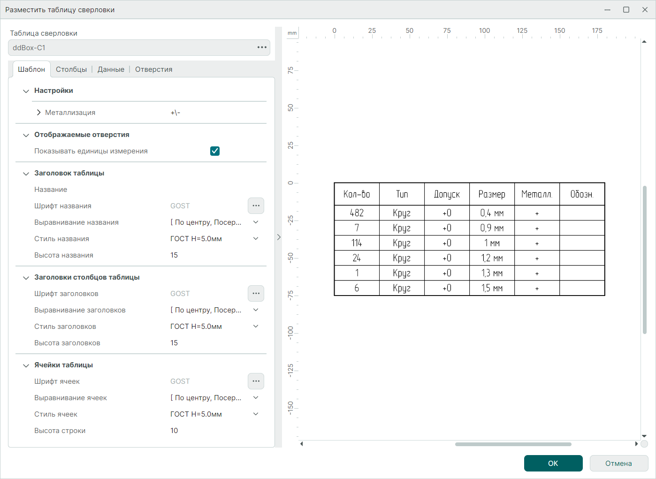Open the Стиль заголовков dropdown
The height and width of the screenshot is (479, 656).
(256, 327)
